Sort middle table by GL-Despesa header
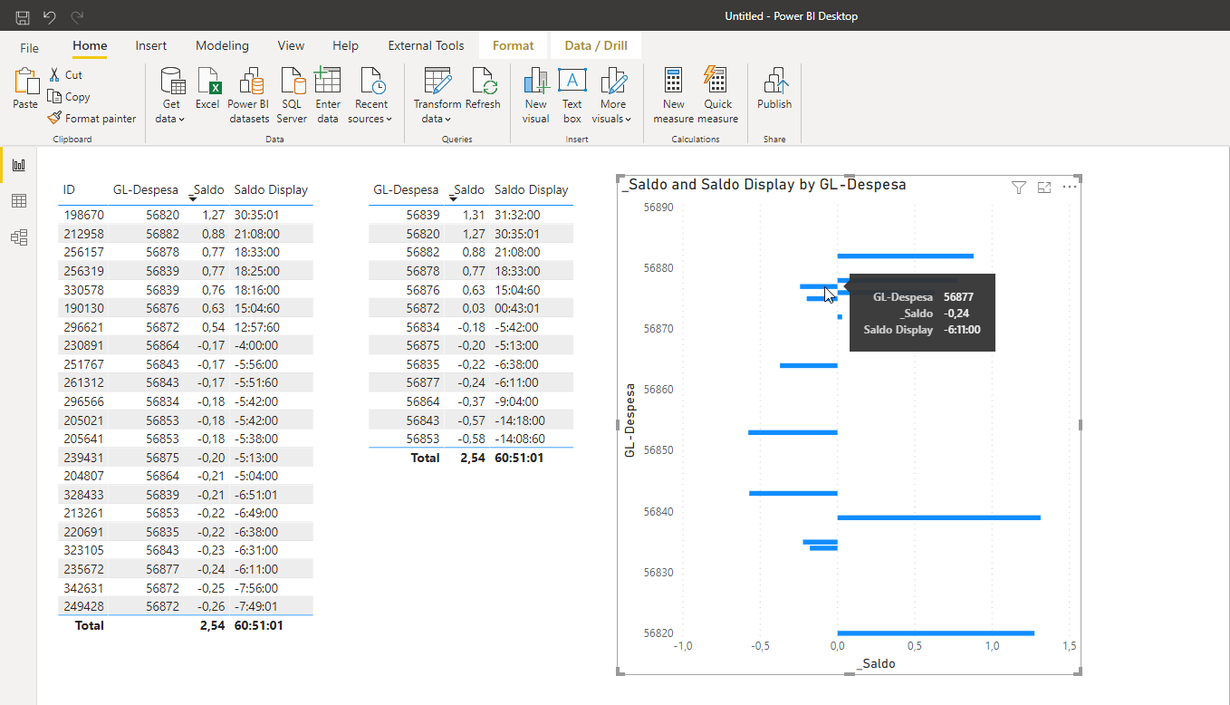Image resolution: width=1230 pixels, height=705 pixels. (x=407, y=189)
